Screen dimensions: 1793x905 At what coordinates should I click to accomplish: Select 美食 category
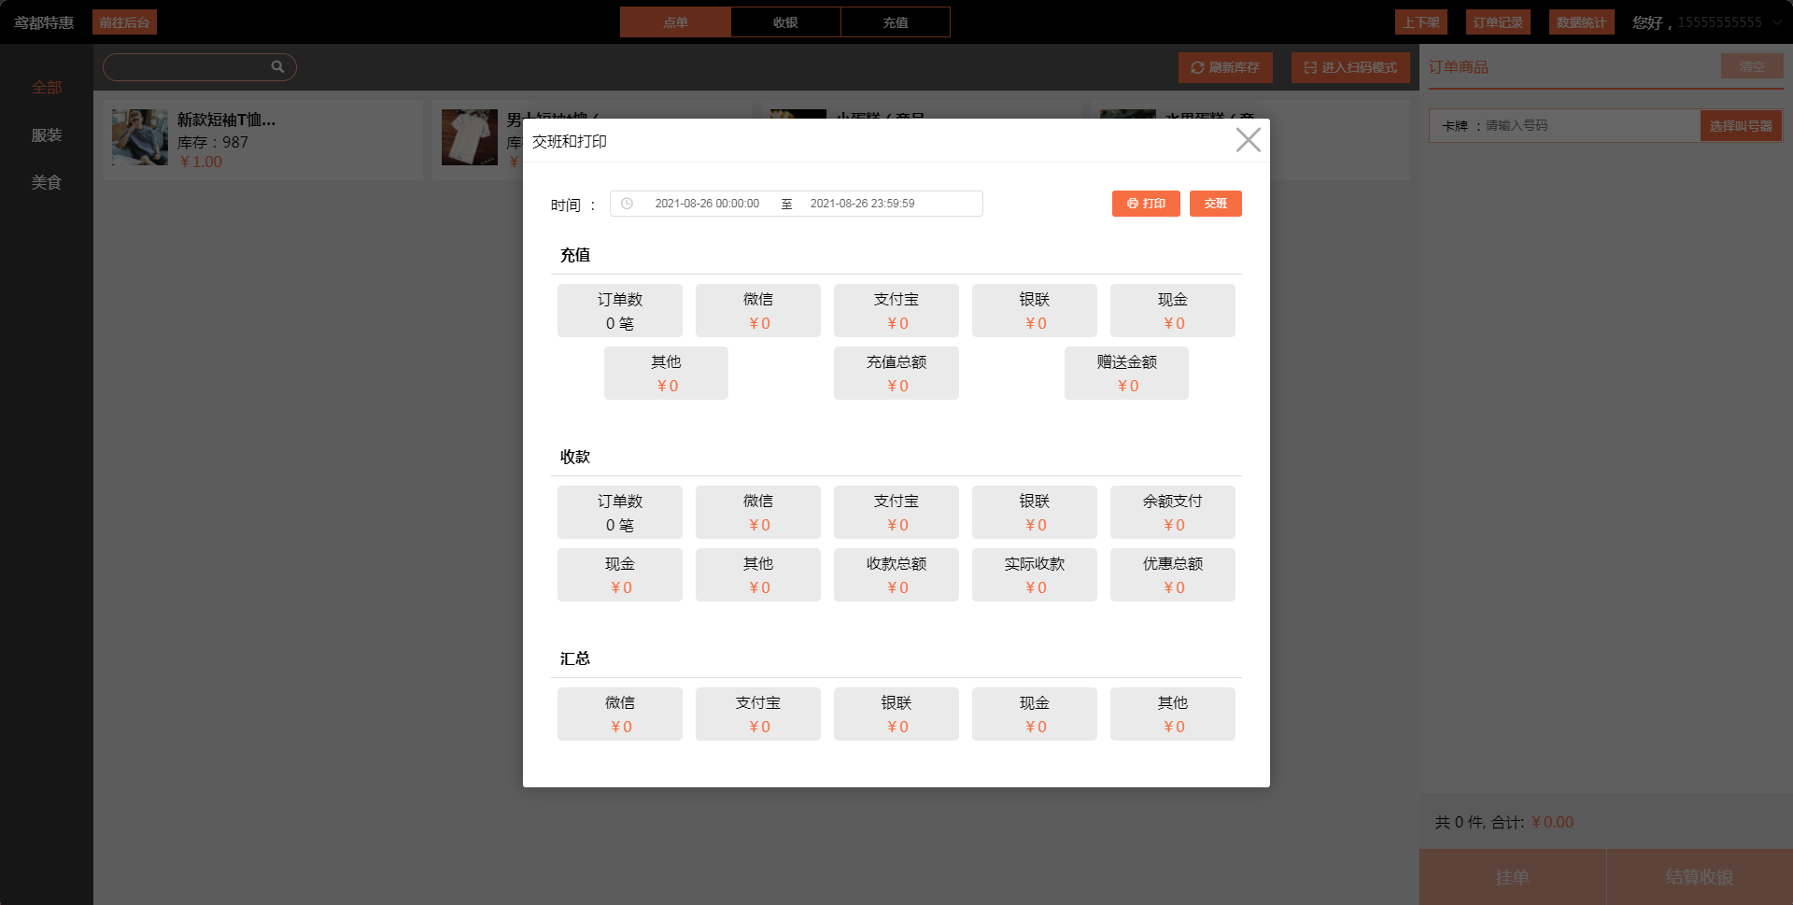click(47, 183)
